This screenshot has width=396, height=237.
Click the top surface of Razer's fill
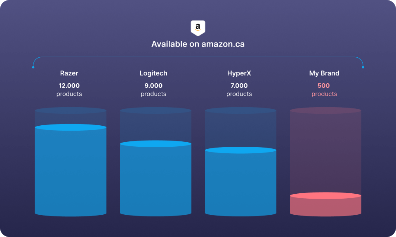click(71, 127)
